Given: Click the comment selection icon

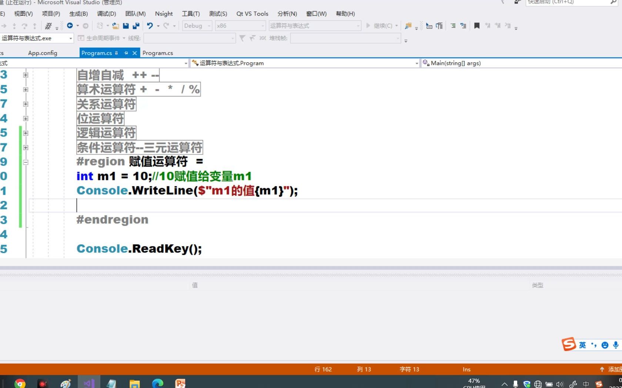Looking at the screenshot, I should point(453,25).
